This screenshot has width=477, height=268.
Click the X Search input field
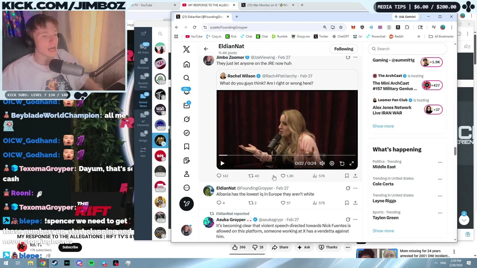pyautogui.click(x=408, y=49)
